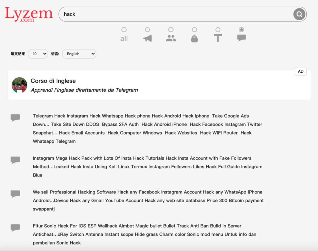Screen dimensions: 318x251
Task: Click the groups people icon
Action: (x=171, y=38)
